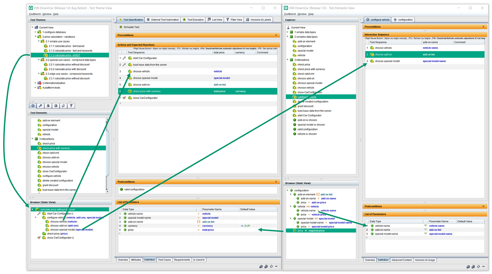
Task: Collapse the configuration node in the Test Elements browser
Action: pyautogui.click(x=288, y=190)
